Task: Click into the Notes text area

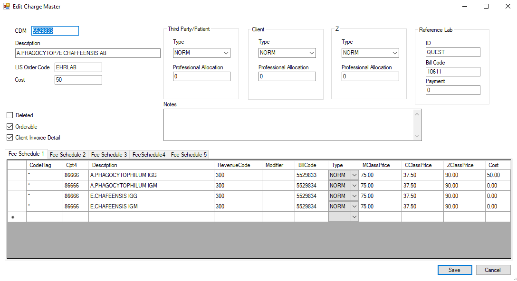Action: (288, 125)
